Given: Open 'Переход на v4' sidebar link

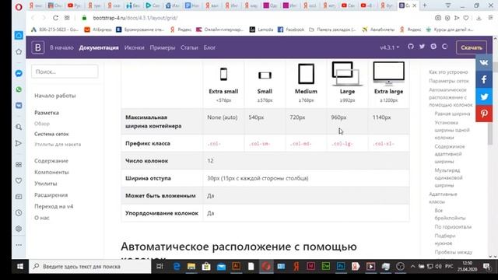Looking at the screenshot, I should click(x=54, y=206).
